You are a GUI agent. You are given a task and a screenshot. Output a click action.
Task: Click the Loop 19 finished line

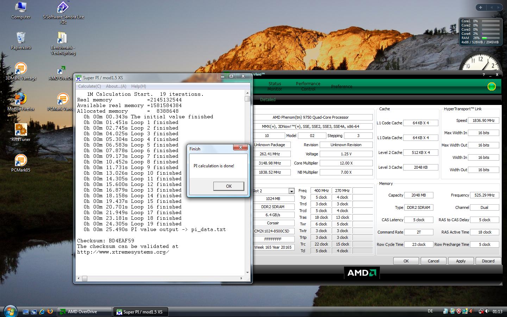(x=133, y=224)
